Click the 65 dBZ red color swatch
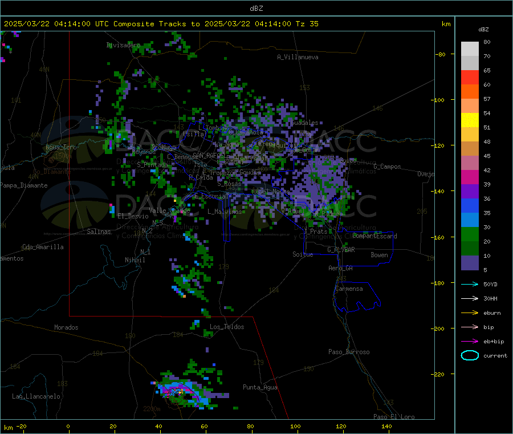Screen dimensions: 513x434 tap(470, 77)
